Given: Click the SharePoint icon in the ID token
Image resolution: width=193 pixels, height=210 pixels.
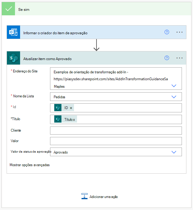Looking at the screenshot, I should coord(58,108).
